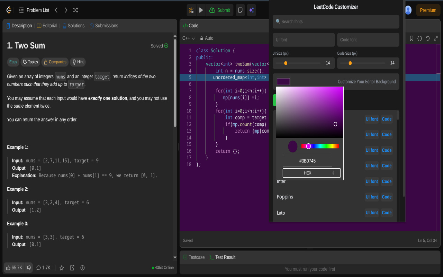The image size is (443, 277).
Task: Apply Inter as Code font
Action: pyautogui.click(x=387, y=181)
